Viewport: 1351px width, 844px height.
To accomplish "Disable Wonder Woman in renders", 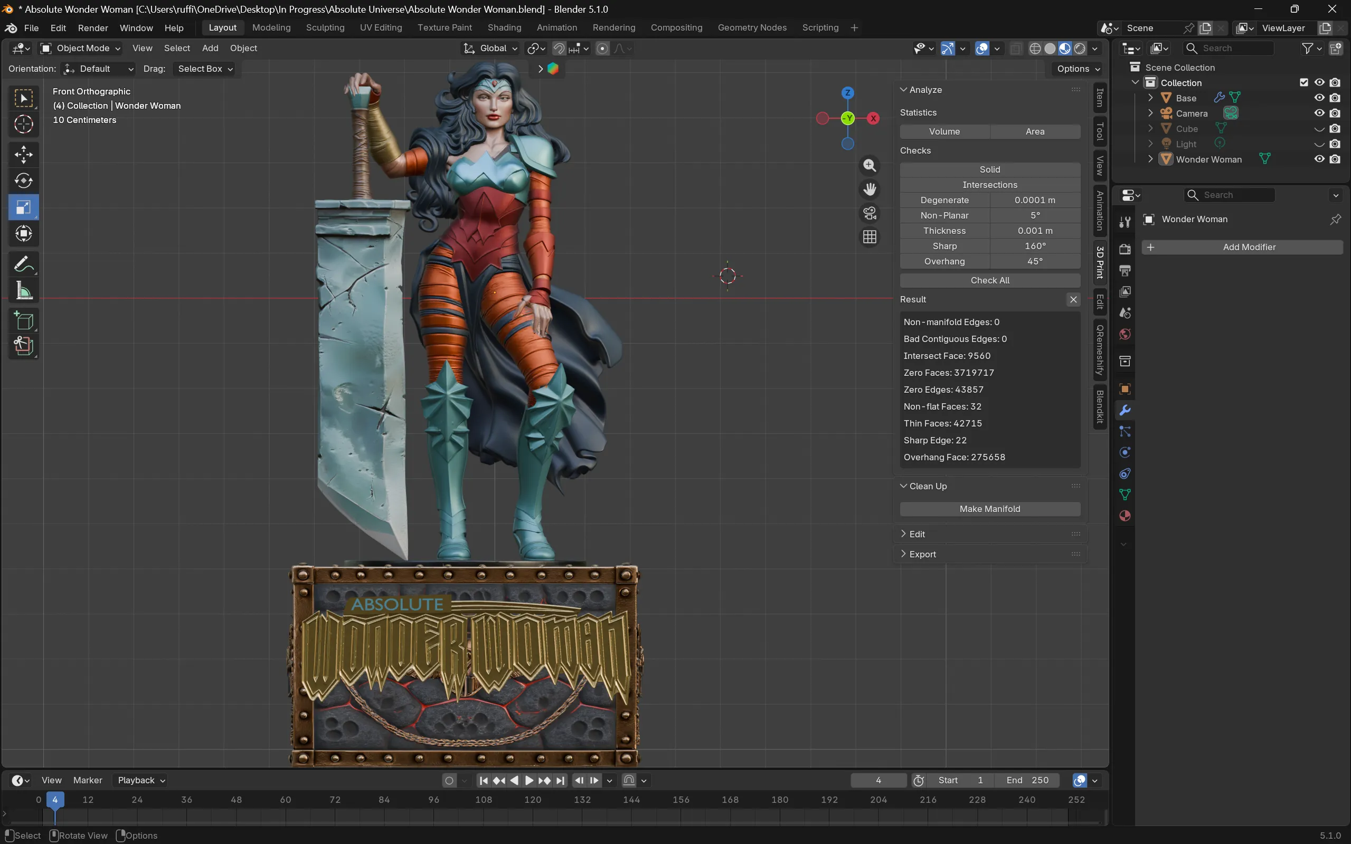I will click(1334, 159).
